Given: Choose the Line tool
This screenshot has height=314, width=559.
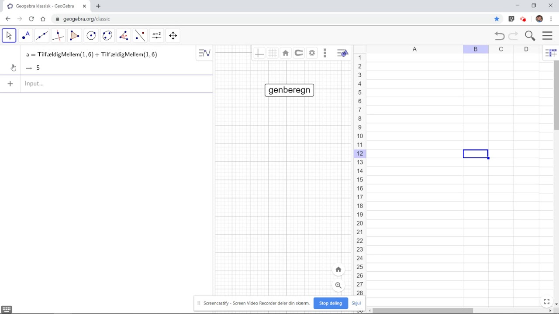Looking at the screenshot, I should (x=42, y=36).
